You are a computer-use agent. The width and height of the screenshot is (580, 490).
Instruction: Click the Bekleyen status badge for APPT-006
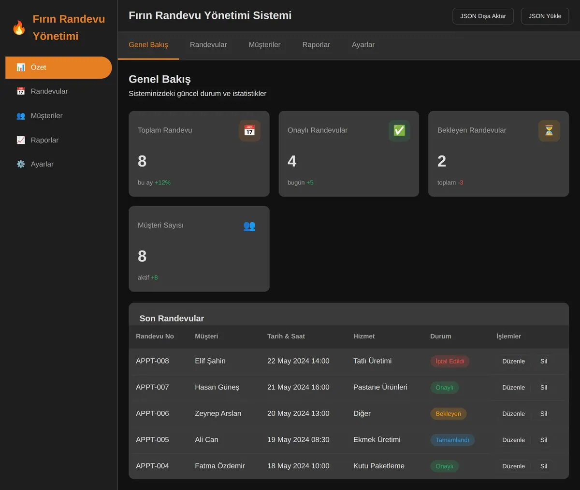click(449, 414)
